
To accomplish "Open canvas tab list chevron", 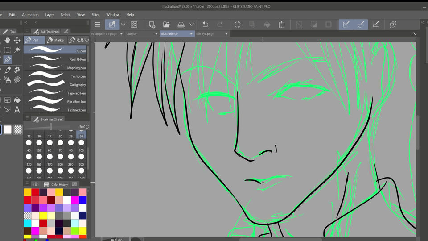I will coord(415,33).
